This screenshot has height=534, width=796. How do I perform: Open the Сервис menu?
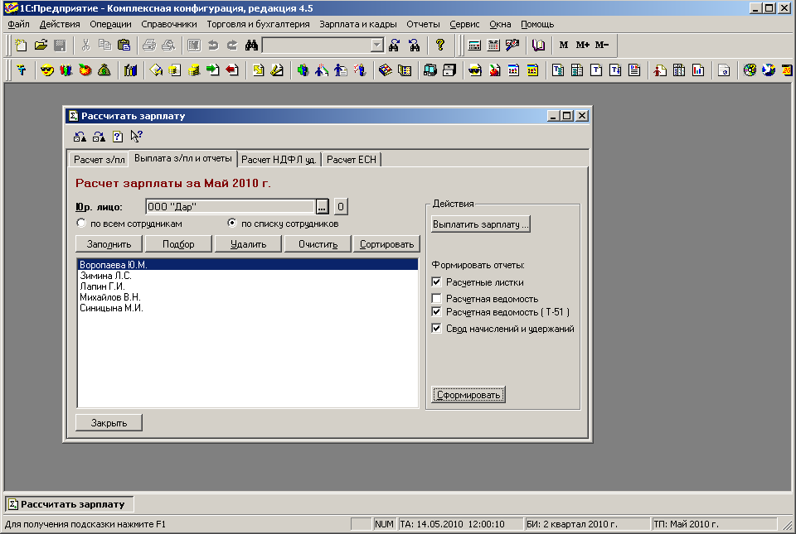(x=464, y=24)
